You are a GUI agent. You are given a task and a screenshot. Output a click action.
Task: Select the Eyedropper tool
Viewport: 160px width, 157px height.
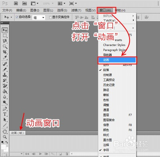tap(5, 57)
